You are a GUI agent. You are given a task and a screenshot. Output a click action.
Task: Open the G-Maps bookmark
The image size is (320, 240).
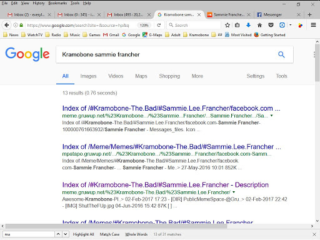[152, 35]
